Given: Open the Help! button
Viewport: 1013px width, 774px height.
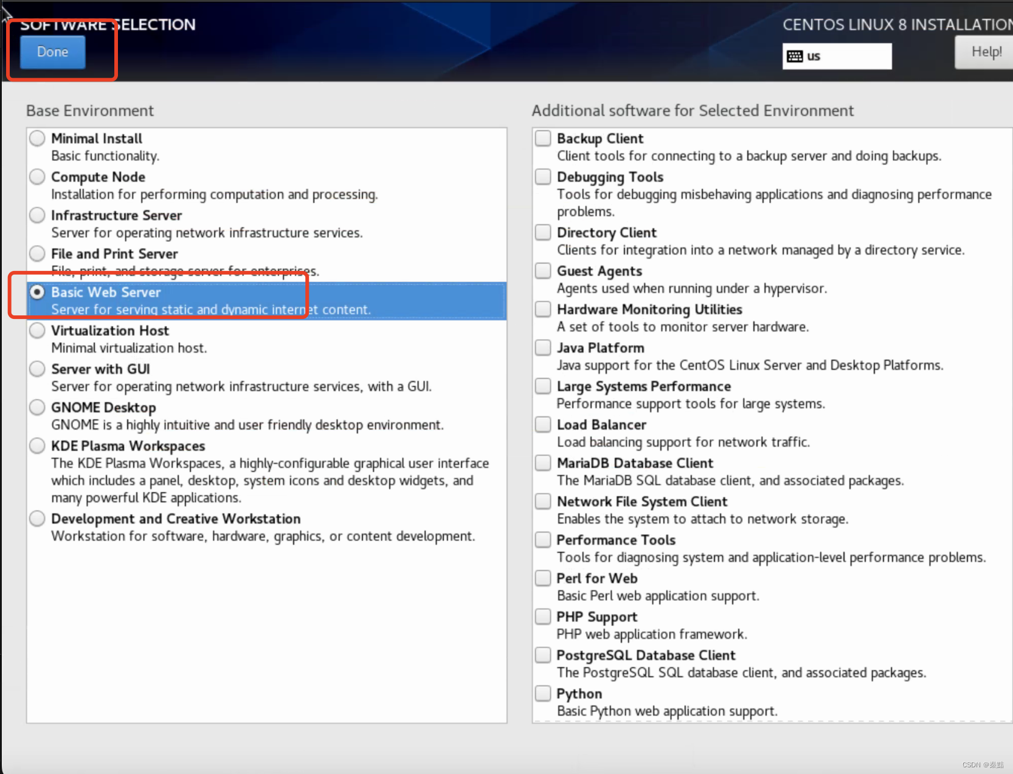Looking at the screenshot, I should point(985,52).
